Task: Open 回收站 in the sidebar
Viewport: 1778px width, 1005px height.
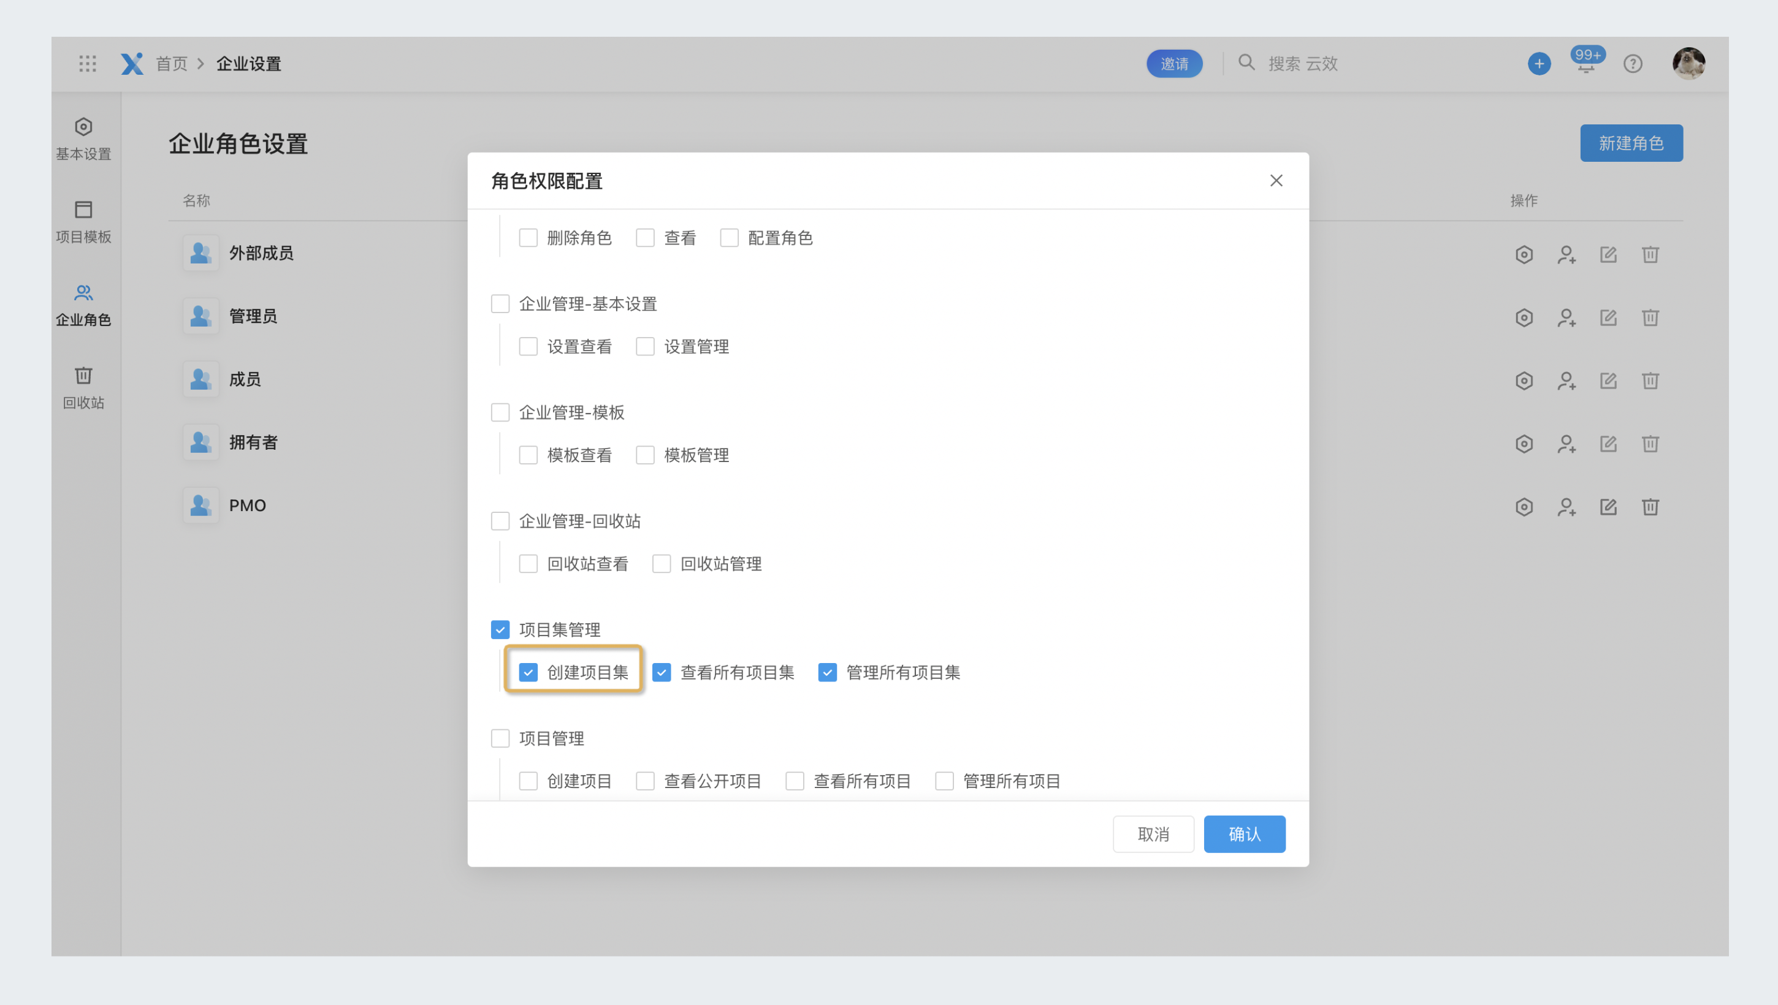Action: pyautogui.click(x=83, y=387)
